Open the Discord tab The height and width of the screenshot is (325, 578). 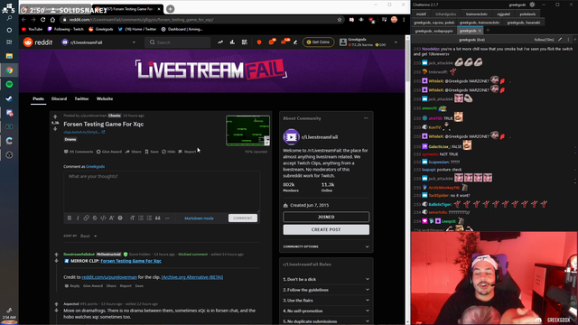[x=59, y=98]
